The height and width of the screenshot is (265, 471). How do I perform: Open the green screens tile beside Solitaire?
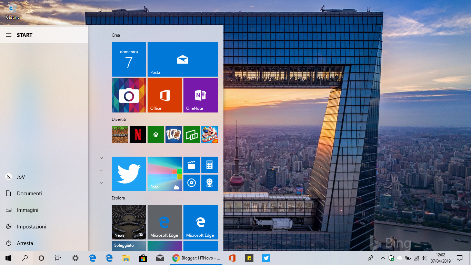coord(192,135)
